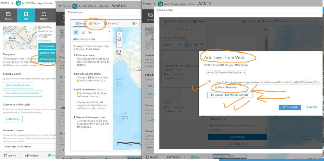
Task: Click Details in right window toolbar
Action: pos(170,21)
